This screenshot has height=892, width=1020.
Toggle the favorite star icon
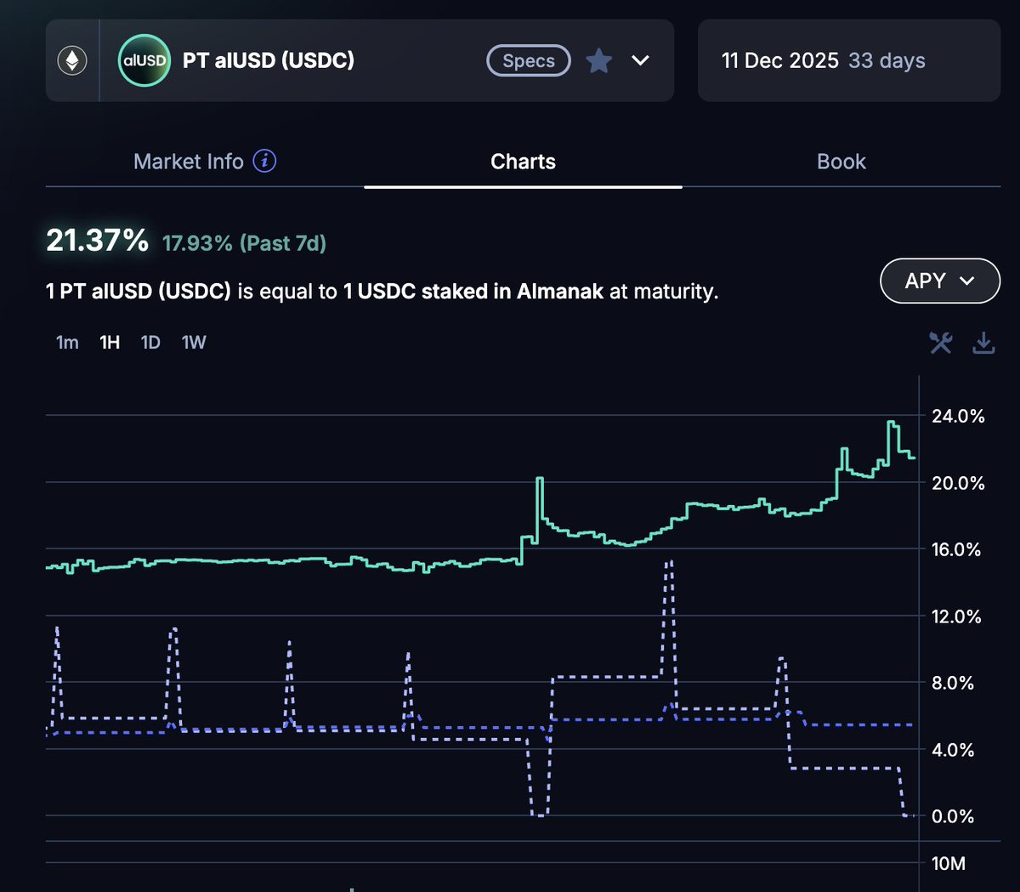point(599,60)
